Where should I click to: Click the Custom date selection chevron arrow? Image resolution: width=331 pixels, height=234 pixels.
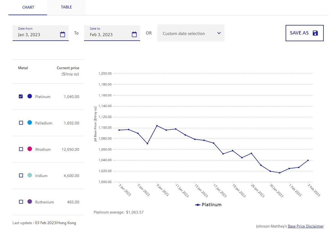[219, 33]
